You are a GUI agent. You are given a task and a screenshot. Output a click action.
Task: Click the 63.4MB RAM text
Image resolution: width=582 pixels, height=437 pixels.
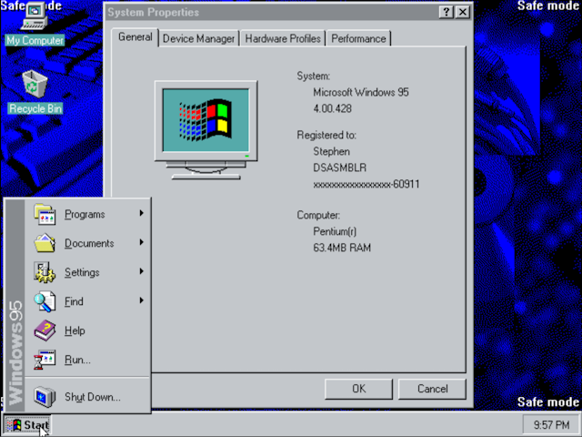coord(342,248)
